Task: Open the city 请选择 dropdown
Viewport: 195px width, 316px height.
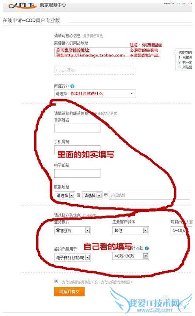Action: click(92, 195)
